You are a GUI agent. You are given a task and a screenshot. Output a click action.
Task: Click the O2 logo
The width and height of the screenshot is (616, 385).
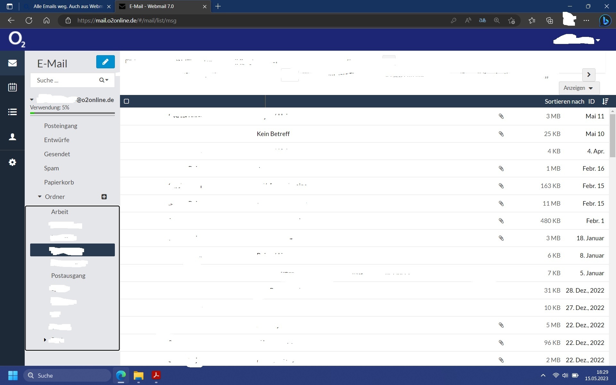(17, 39)
